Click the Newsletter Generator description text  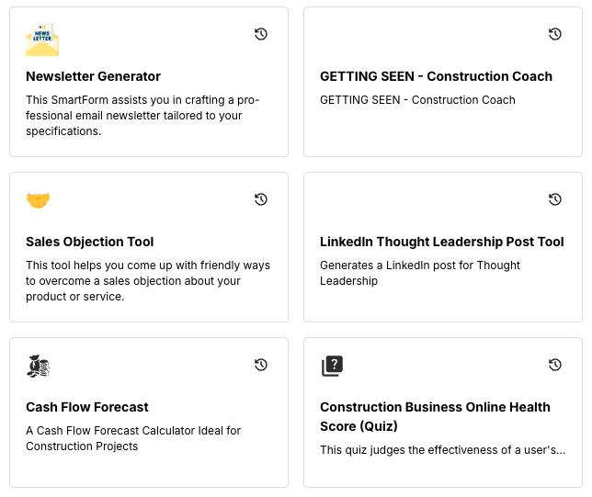[142, 116]
